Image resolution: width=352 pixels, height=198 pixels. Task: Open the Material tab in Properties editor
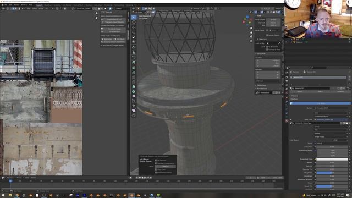[x=287, y=120]
